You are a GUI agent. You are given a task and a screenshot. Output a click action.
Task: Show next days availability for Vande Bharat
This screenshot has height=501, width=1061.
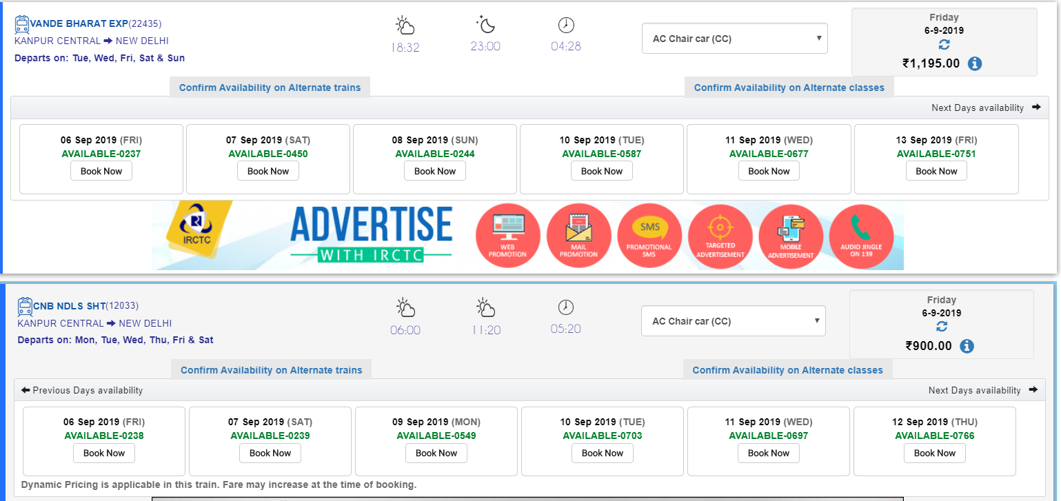tap(986, 108)
